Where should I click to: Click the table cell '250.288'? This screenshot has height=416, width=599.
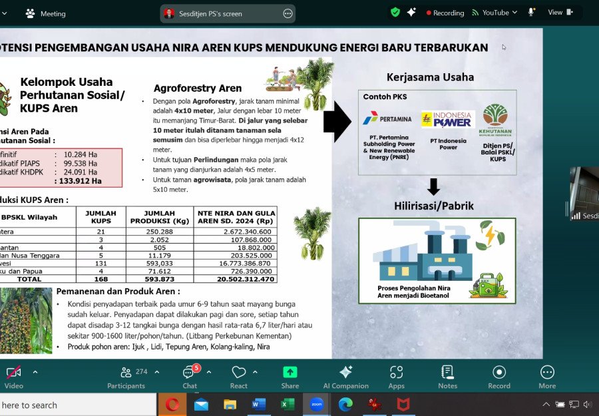159,232
